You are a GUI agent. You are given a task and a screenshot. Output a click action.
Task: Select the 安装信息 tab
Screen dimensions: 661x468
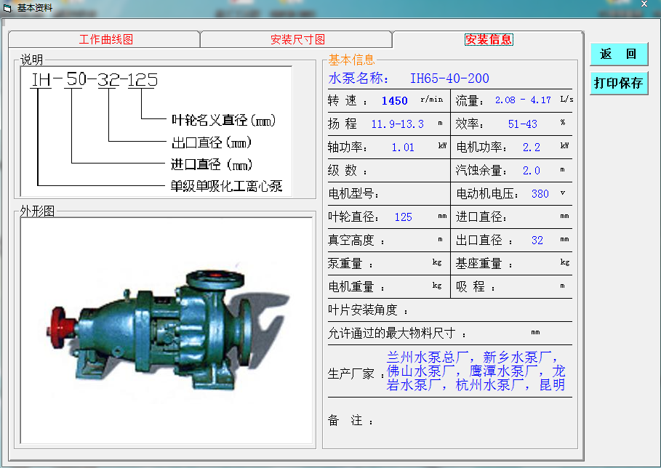coord(488,39)
